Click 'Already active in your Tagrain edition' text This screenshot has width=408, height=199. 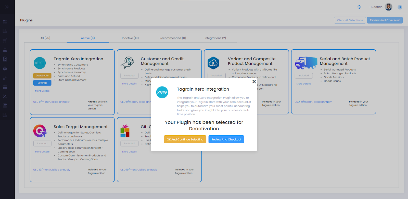pyautogui.click(x=98, y=105)
